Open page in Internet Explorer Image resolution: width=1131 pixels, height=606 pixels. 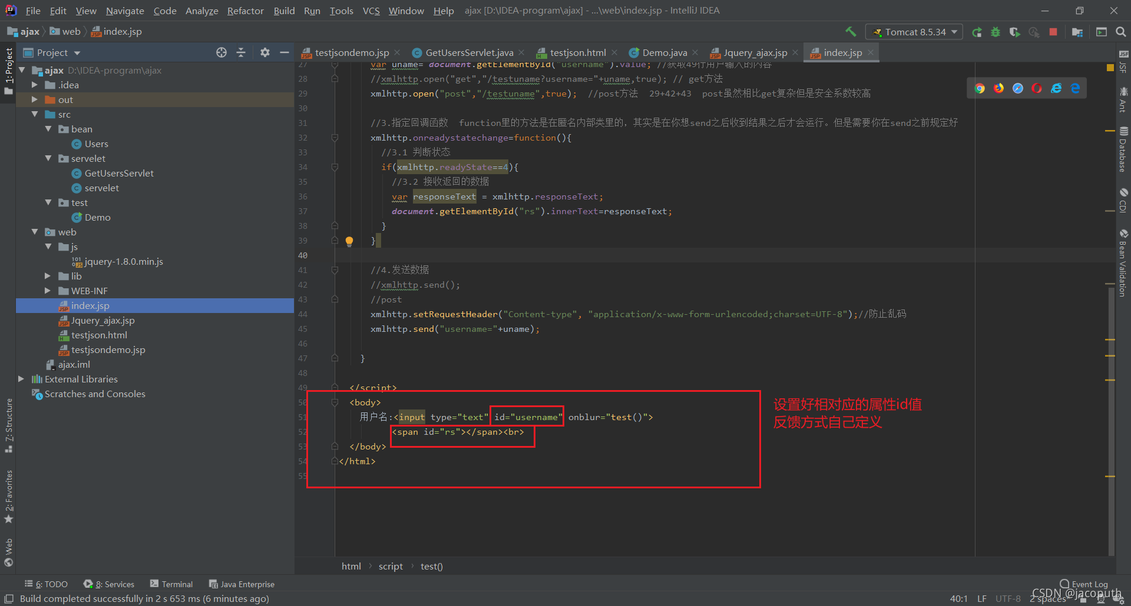click(x=1056, y=88)
